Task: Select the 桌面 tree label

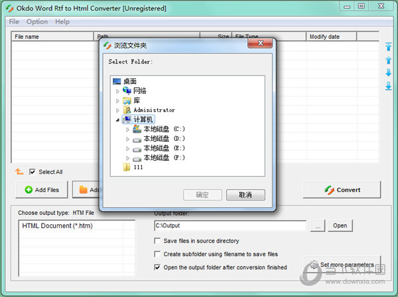Action: (130, 81)
